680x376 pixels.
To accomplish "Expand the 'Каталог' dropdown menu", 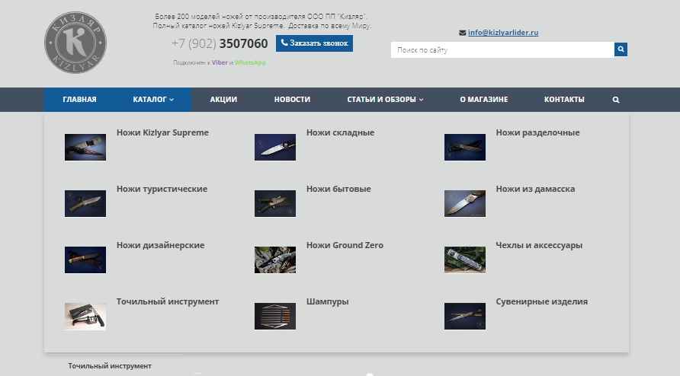I will 153,100.
